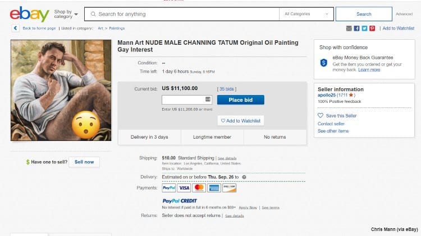Image resolution: width=421 pixels, height=236 pixels.
Task: Share listing on Facebook
Action: click(x=357, y=28)
